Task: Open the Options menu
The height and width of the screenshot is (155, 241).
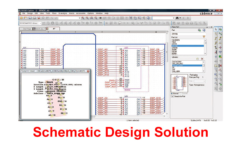Action: 91,13
